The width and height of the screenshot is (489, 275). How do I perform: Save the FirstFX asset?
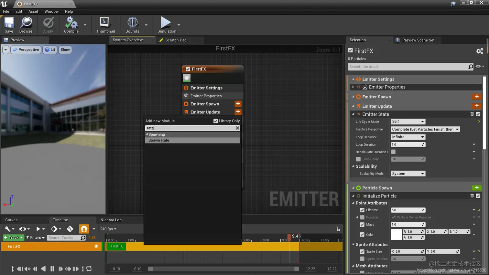coord(9,25)
